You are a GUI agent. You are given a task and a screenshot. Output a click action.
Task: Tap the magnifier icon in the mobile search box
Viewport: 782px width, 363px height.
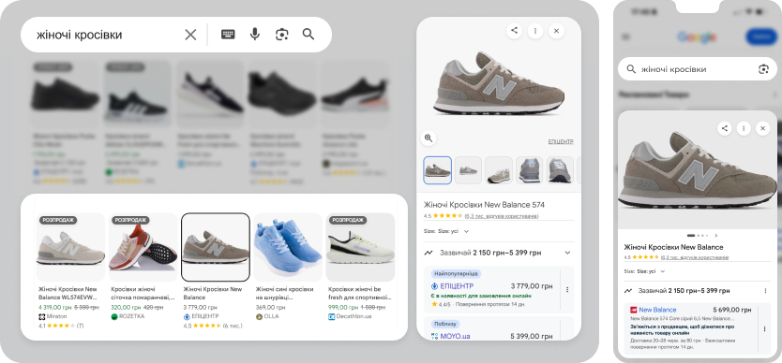[631, 69]
